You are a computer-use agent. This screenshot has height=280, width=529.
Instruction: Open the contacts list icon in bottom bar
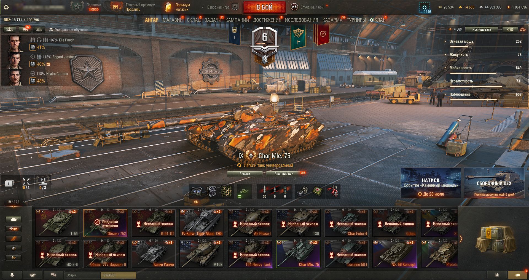click(12, 275)
